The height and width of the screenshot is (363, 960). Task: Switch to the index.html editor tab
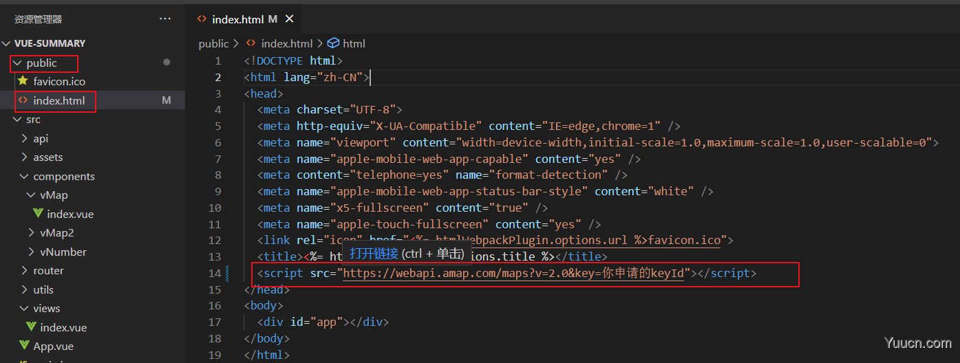click(244, 19)
